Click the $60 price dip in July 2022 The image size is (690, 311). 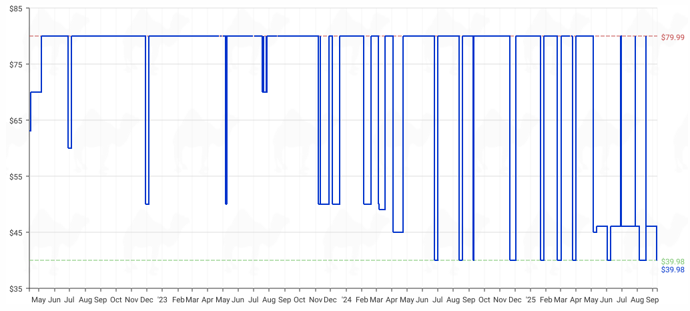[69, 148]
